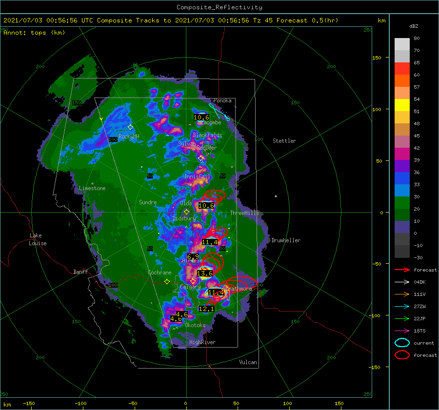Click the Airdrie label
The width and height of the screenshot is (439, 410).
[x=192, y=260]
